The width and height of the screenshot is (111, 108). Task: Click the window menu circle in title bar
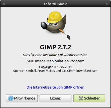coord(4,4)
